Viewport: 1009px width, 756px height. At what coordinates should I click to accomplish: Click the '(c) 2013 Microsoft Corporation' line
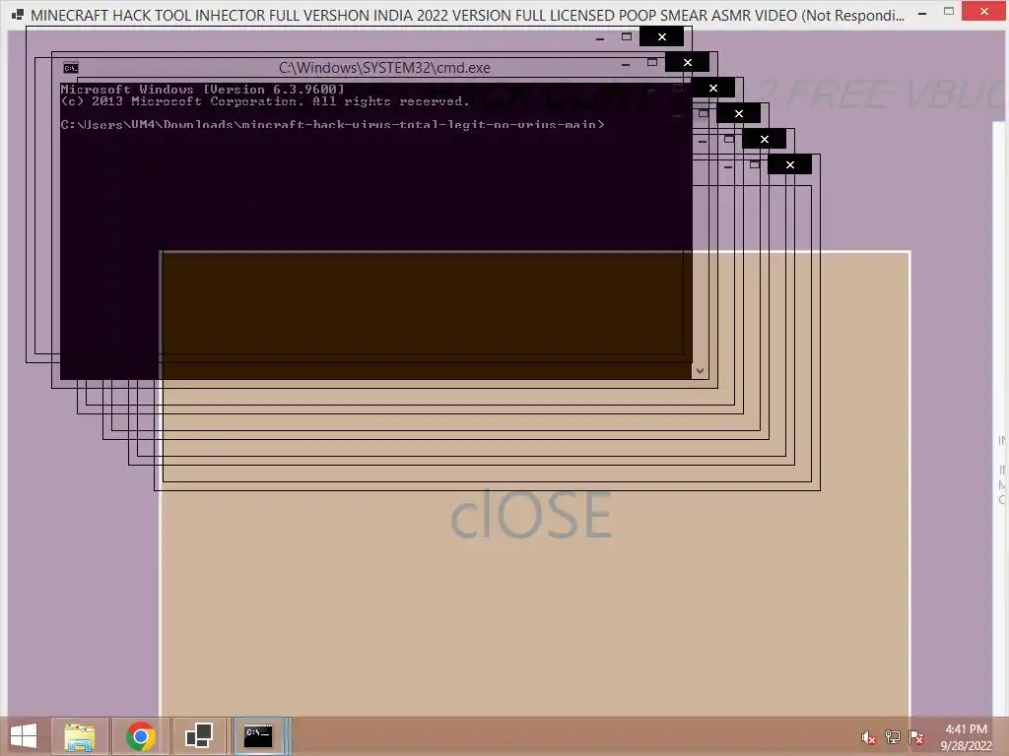[x=264, y=101]
